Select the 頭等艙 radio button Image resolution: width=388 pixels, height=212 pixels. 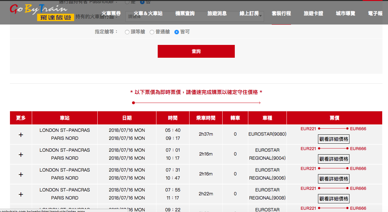127,32
